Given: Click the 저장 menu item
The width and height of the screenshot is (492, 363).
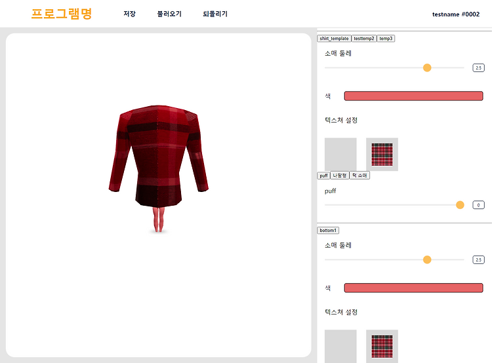Looking at the screenshot, I should coord(129,14).
